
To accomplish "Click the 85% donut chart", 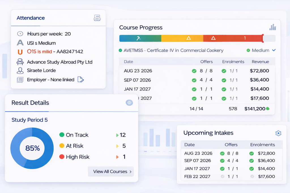I will 32,148.
